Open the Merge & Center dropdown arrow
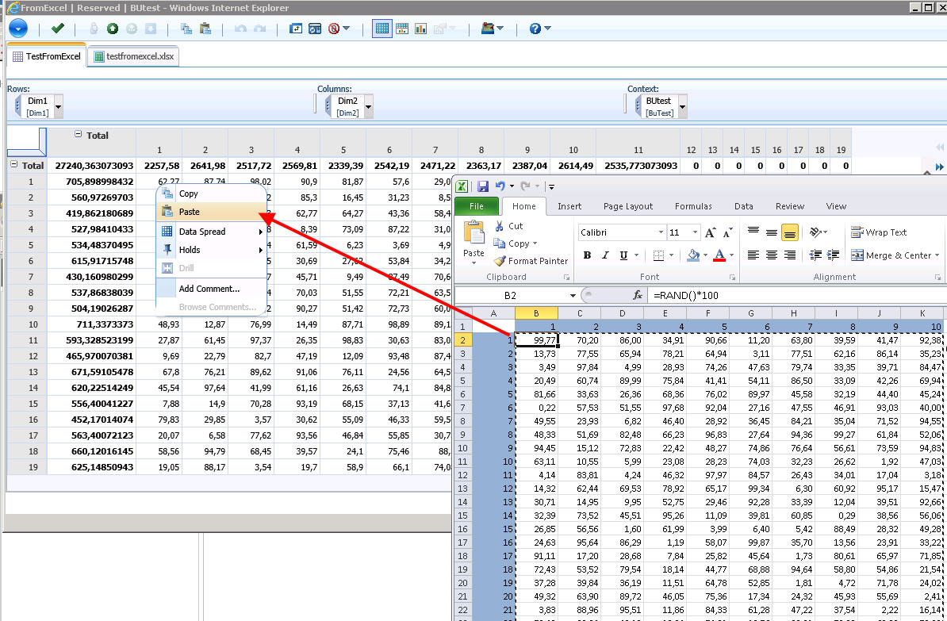The width and height of the screenshot is (947, 621). [937, 255]
